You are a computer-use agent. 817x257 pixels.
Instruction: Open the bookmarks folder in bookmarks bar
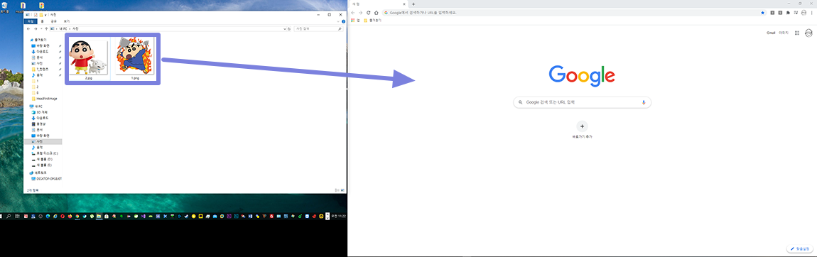[372, 20]
